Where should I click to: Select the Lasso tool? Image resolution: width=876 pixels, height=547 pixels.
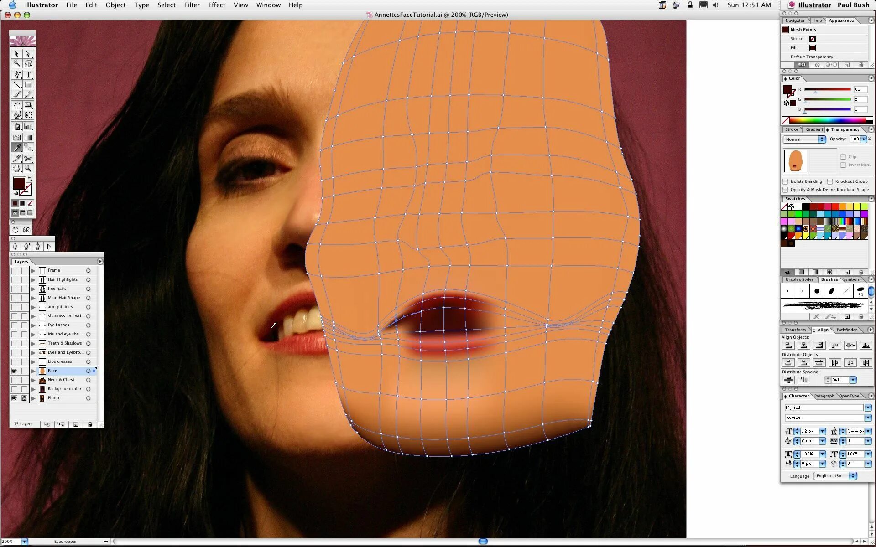pyautogui.click(x=28, y=64)
